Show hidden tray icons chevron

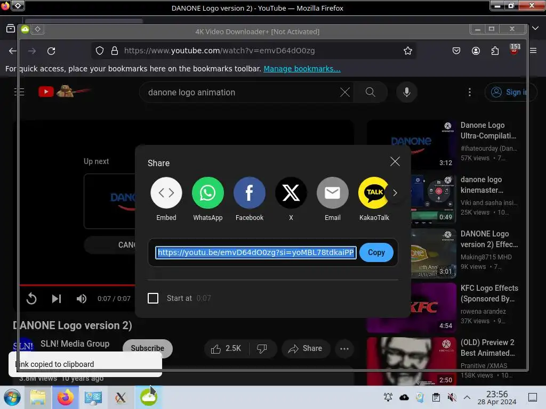(467, 397)
